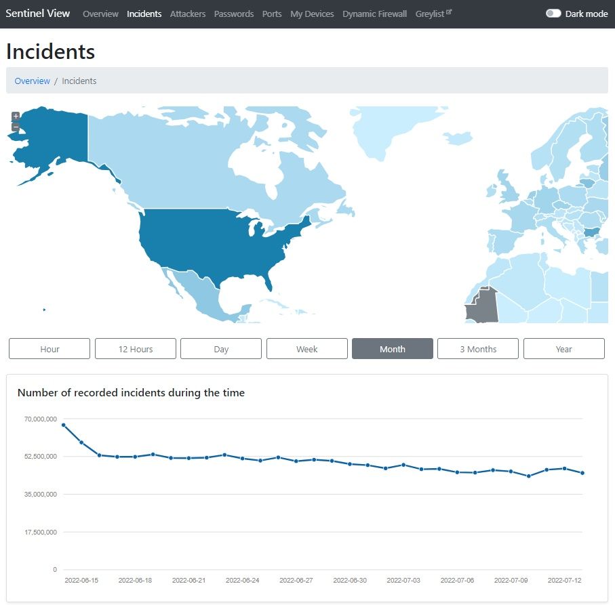Zoom in on the map with plus button
The image size is (615, 605).
[x=16, y=116]
